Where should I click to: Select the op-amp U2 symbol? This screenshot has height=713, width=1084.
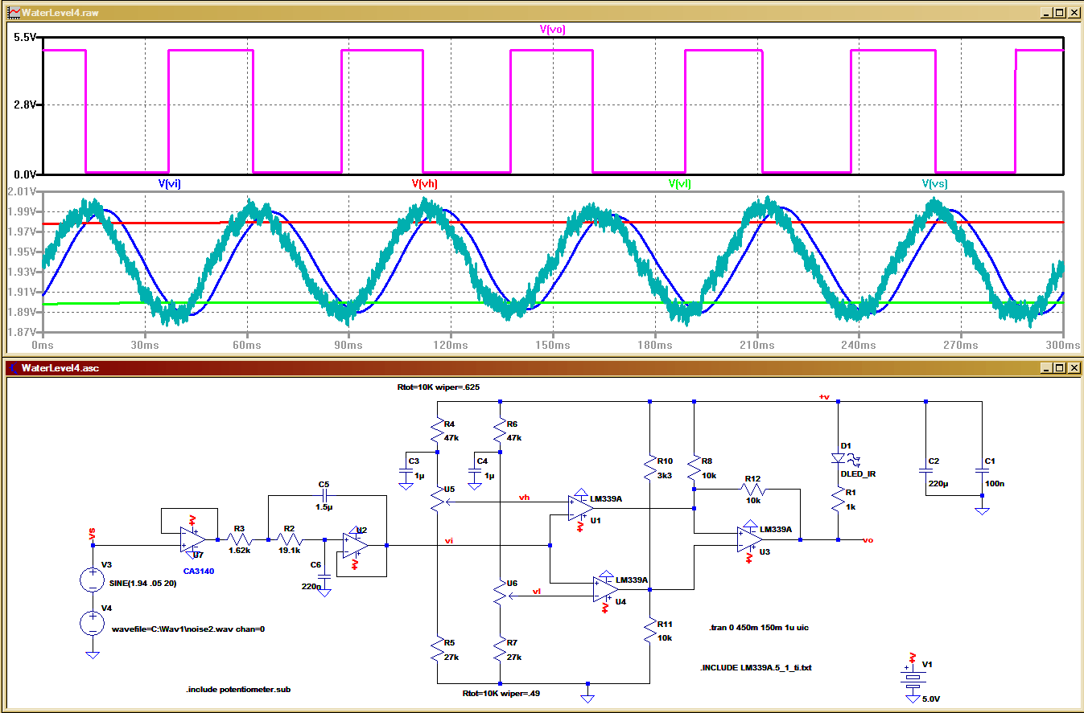pyautogui.click(x=355, y=545)
